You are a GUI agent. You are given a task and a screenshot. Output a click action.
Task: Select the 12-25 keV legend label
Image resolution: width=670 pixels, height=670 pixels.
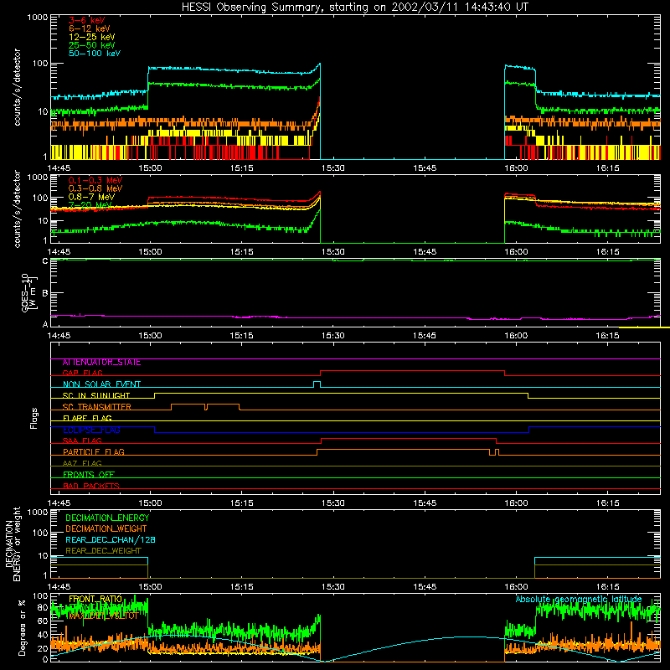point(91,37)
